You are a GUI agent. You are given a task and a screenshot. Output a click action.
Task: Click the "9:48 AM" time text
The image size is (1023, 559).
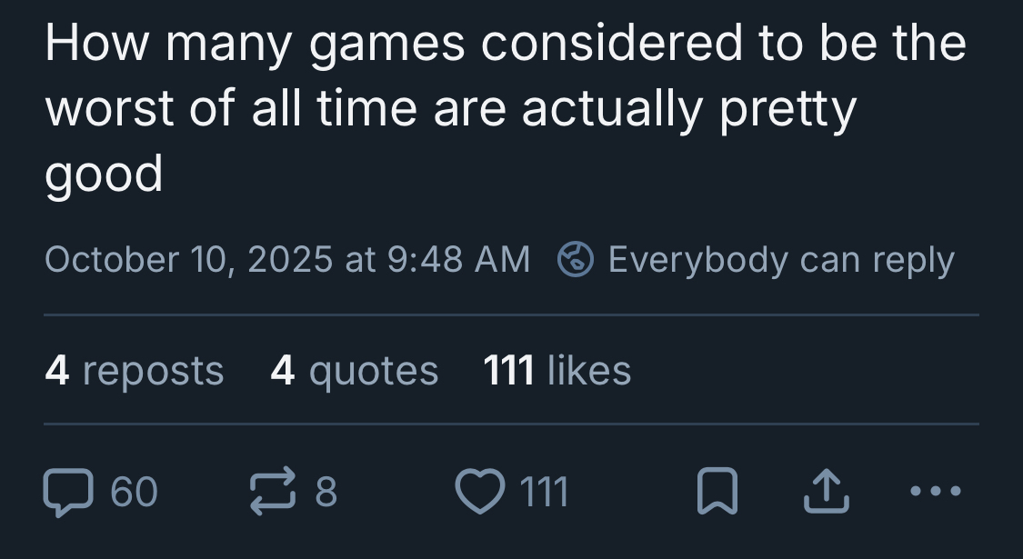(x=458, y=260)
